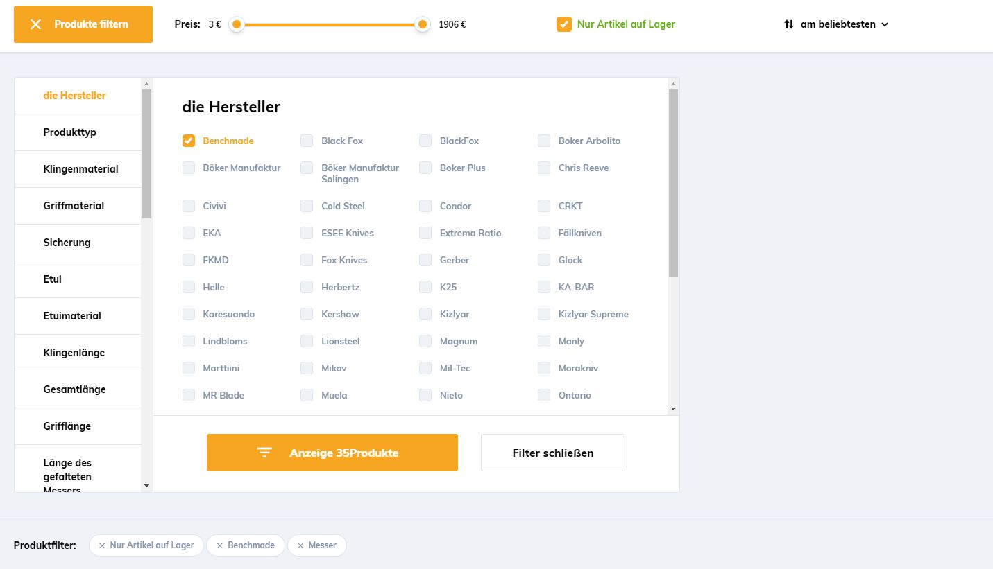The image size is (993, 569).
Task: Click the maximum price slider handle
Action: click(422, 25)
